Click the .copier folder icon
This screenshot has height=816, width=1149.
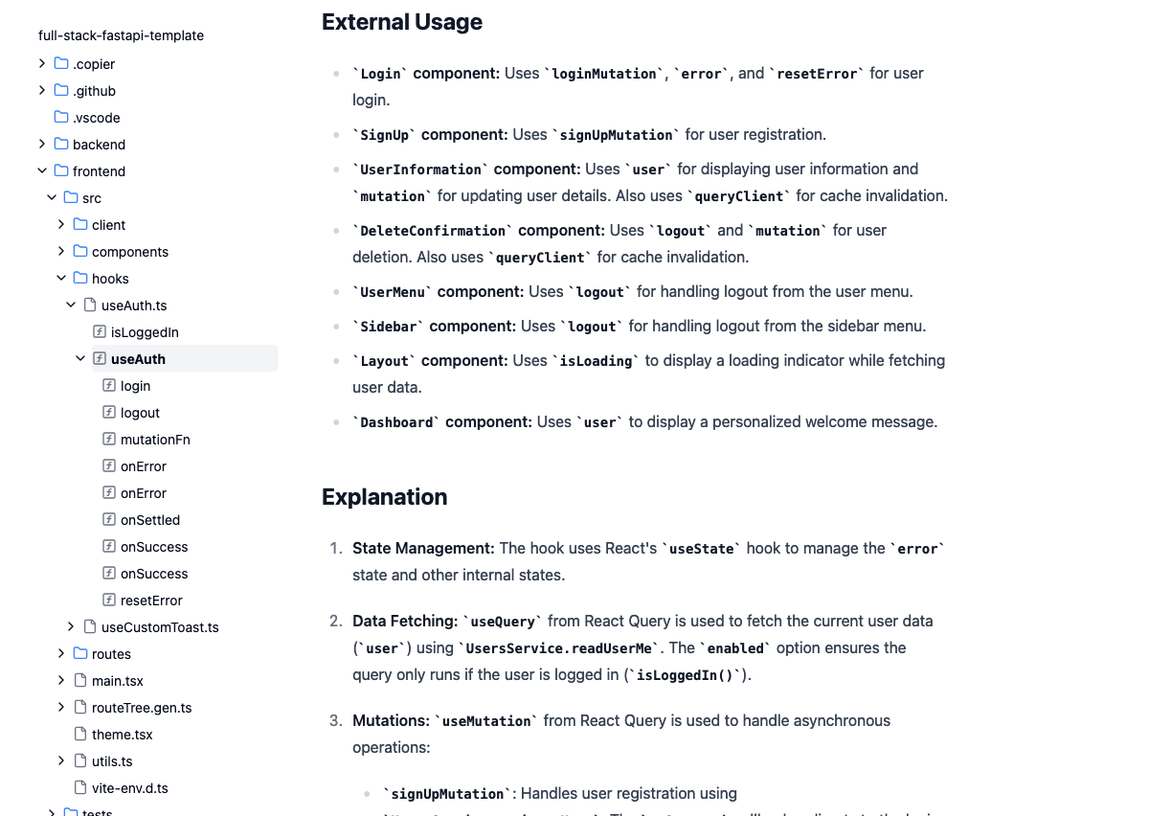pos(61,64)
